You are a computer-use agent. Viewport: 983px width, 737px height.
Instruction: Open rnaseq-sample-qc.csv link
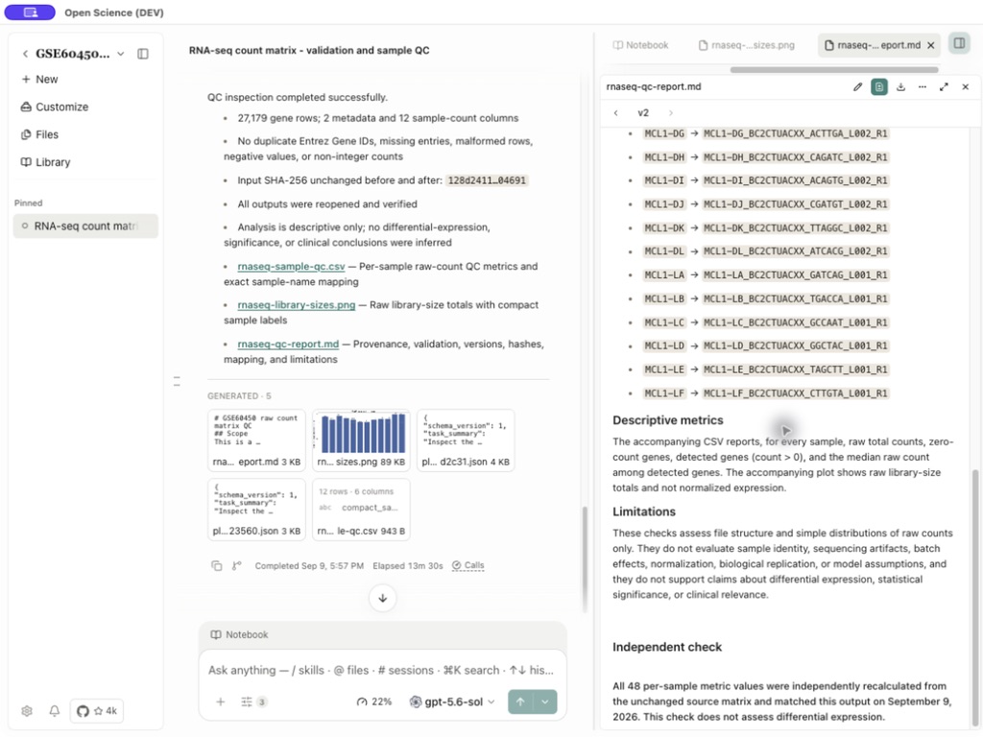click(291, 267)
